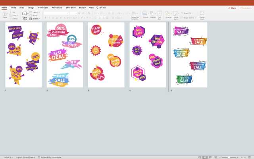Open the Shapes gallery

(152, 14)
